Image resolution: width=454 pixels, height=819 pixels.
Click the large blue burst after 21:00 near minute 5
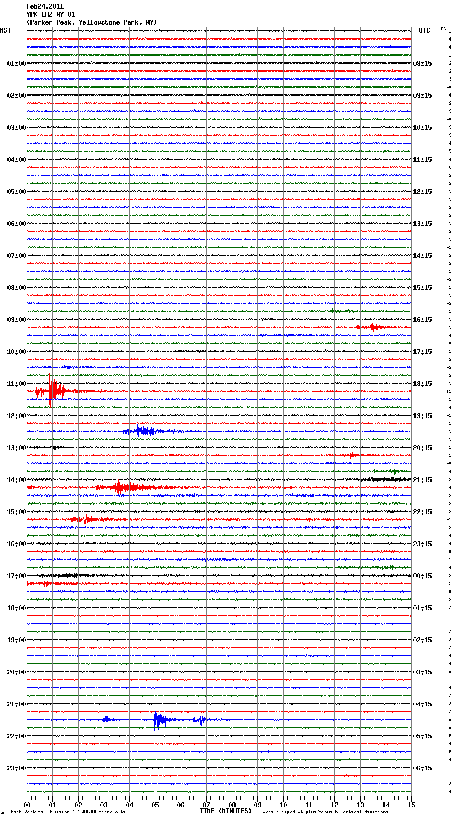pos(160,720)
